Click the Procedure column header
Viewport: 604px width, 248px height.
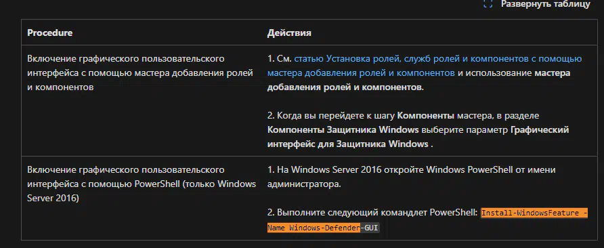click(x=49, y=33)
